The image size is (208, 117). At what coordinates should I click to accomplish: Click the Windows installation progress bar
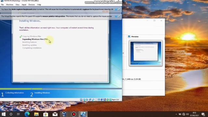tap(61, 89)
